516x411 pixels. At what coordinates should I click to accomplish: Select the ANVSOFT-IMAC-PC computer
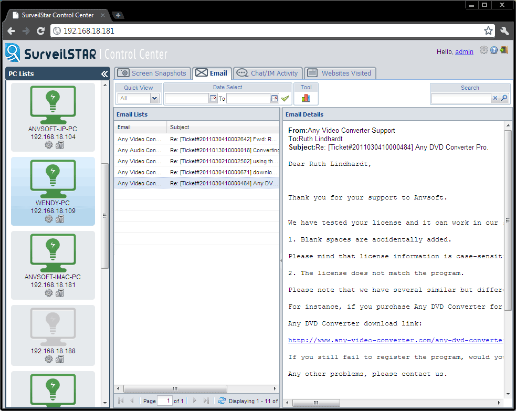[x=53, y=265]
